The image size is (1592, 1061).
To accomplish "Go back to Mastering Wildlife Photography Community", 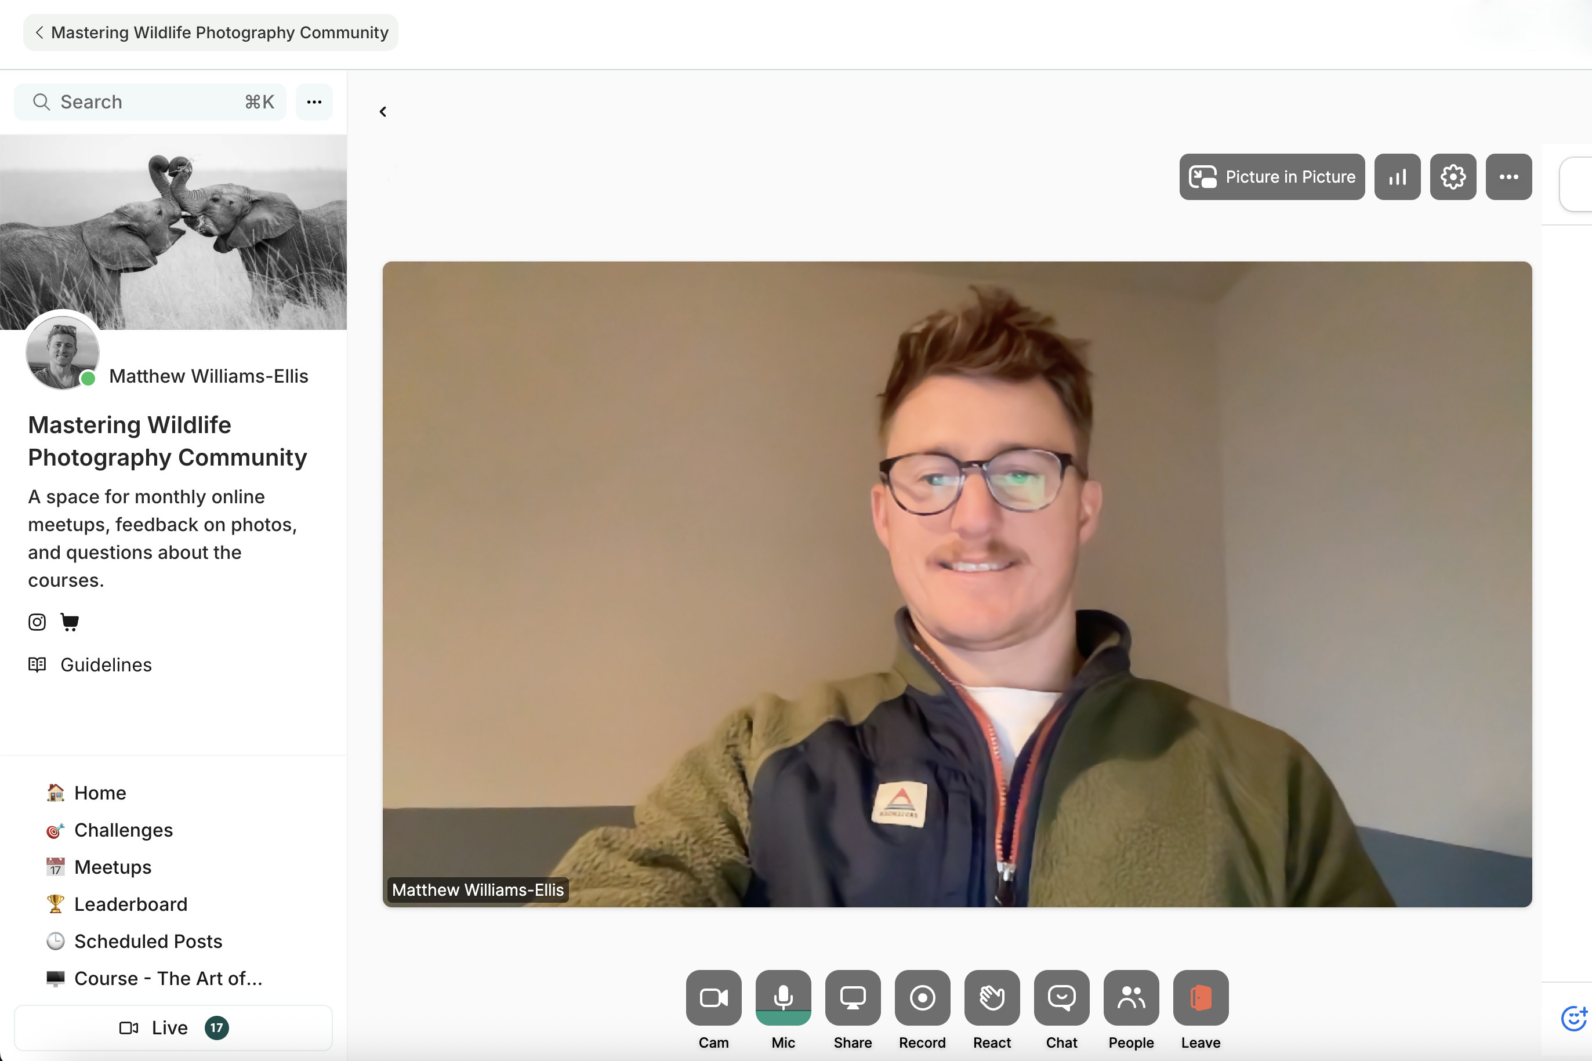I will pos(211,32).
